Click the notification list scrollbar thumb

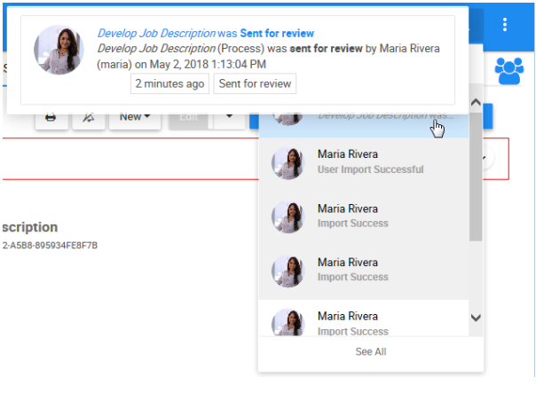pos(476,176)
